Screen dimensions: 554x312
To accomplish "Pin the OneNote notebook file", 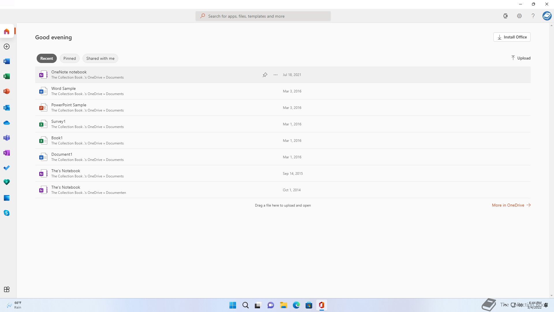I will click(265, 75).
